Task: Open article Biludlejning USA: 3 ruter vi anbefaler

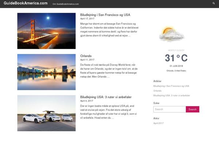Action: 106,97
